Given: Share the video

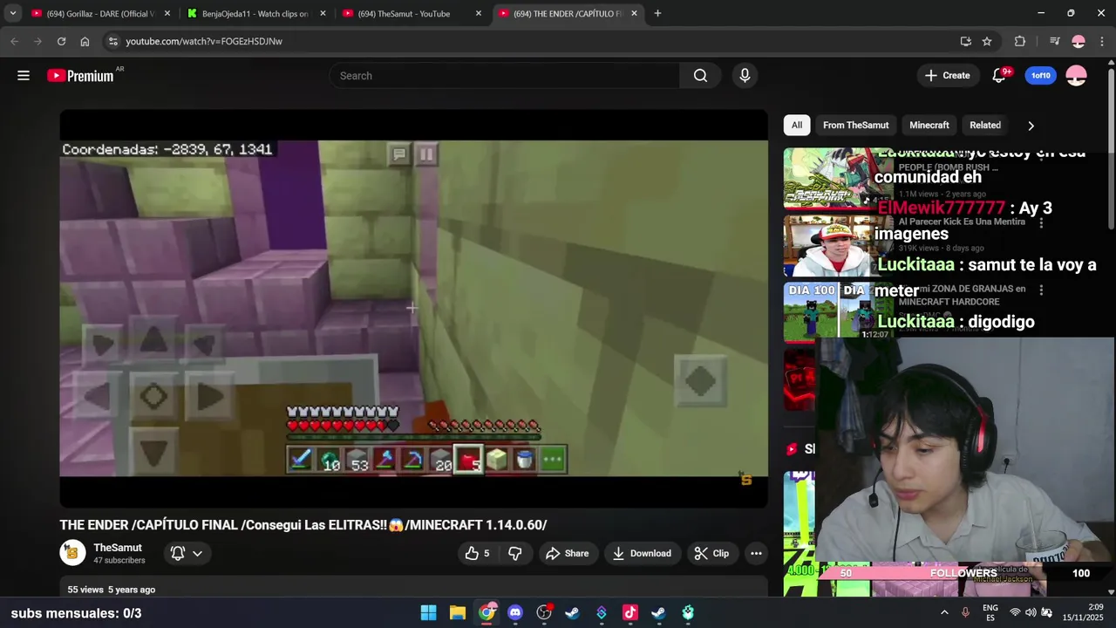Looking at the screenshot, I should [567, 553].
